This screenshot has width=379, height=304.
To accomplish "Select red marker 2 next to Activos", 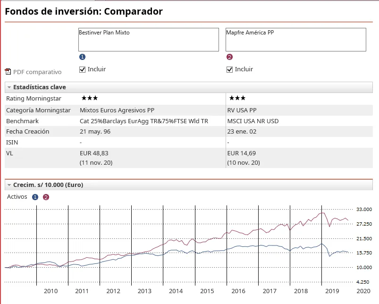I will [46, 197].
